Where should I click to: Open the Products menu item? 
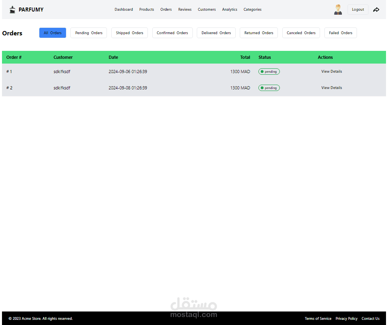[x=146, y=10]
